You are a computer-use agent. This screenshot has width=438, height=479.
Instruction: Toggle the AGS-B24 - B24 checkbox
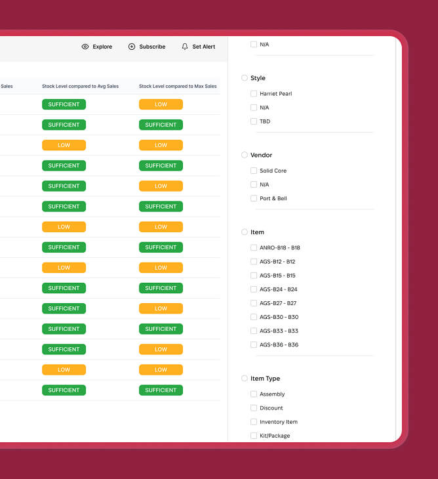(254, 289)
